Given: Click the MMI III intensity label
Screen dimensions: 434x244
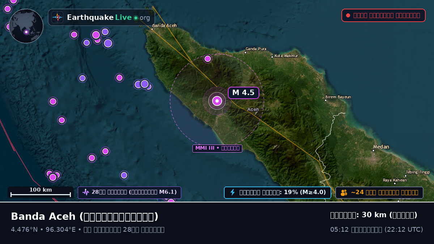Looking at the screenshot, I should click(x=217, y=148).
